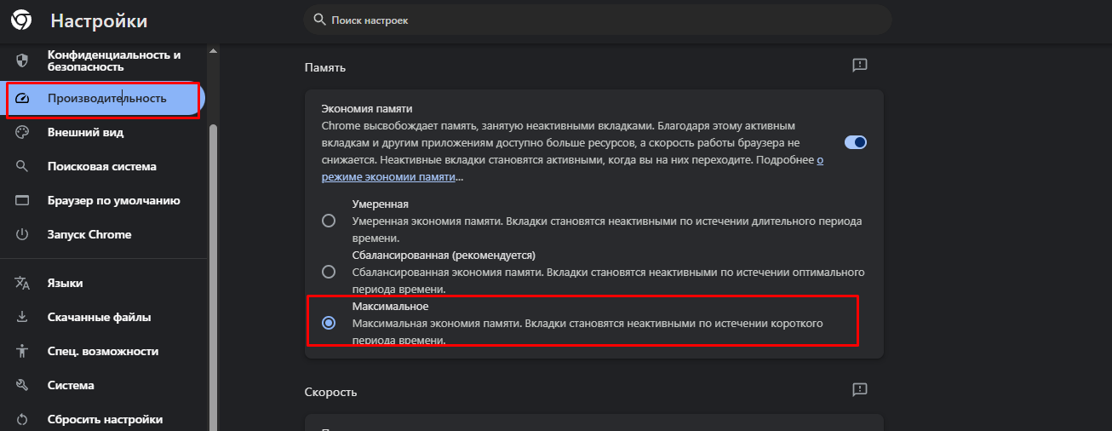Select the Умеренная radio button

329,221
